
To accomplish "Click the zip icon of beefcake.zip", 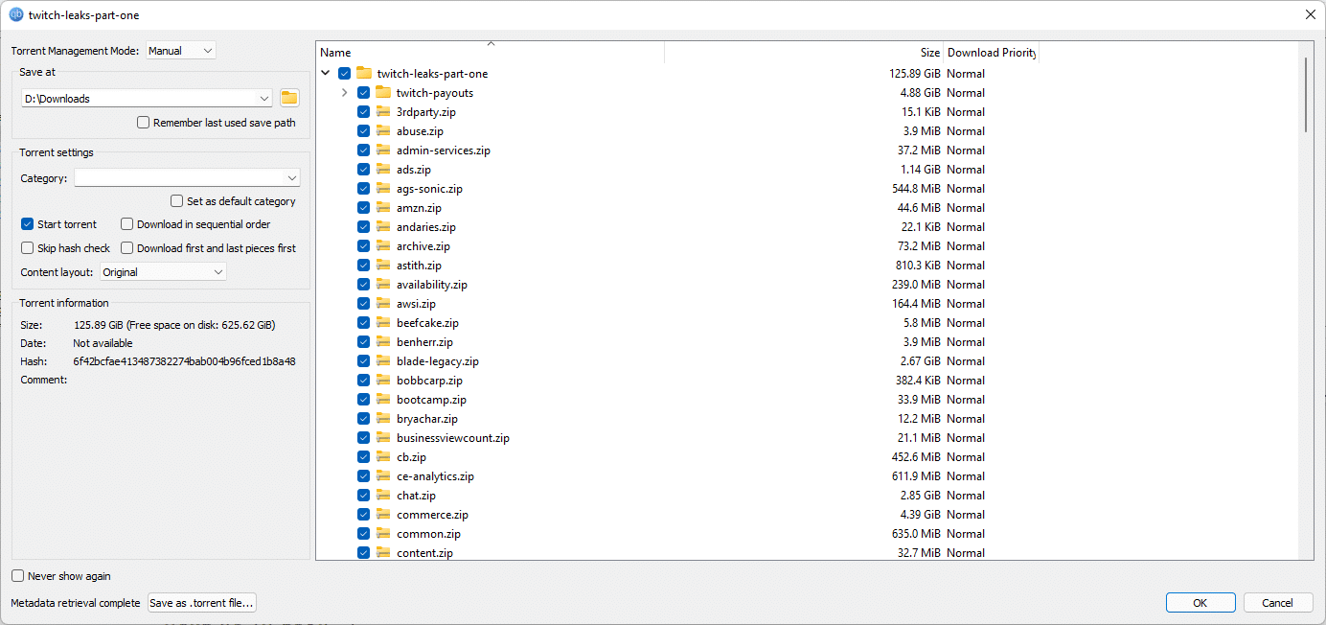I will [383, 322].
